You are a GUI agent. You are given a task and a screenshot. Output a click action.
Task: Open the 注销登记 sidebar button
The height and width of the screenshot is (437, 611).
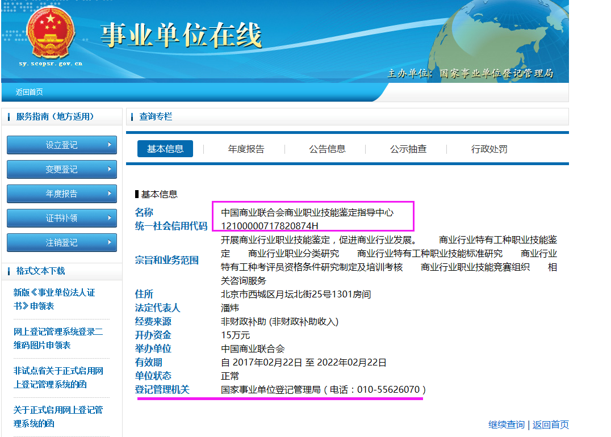[x=62, y=243]
